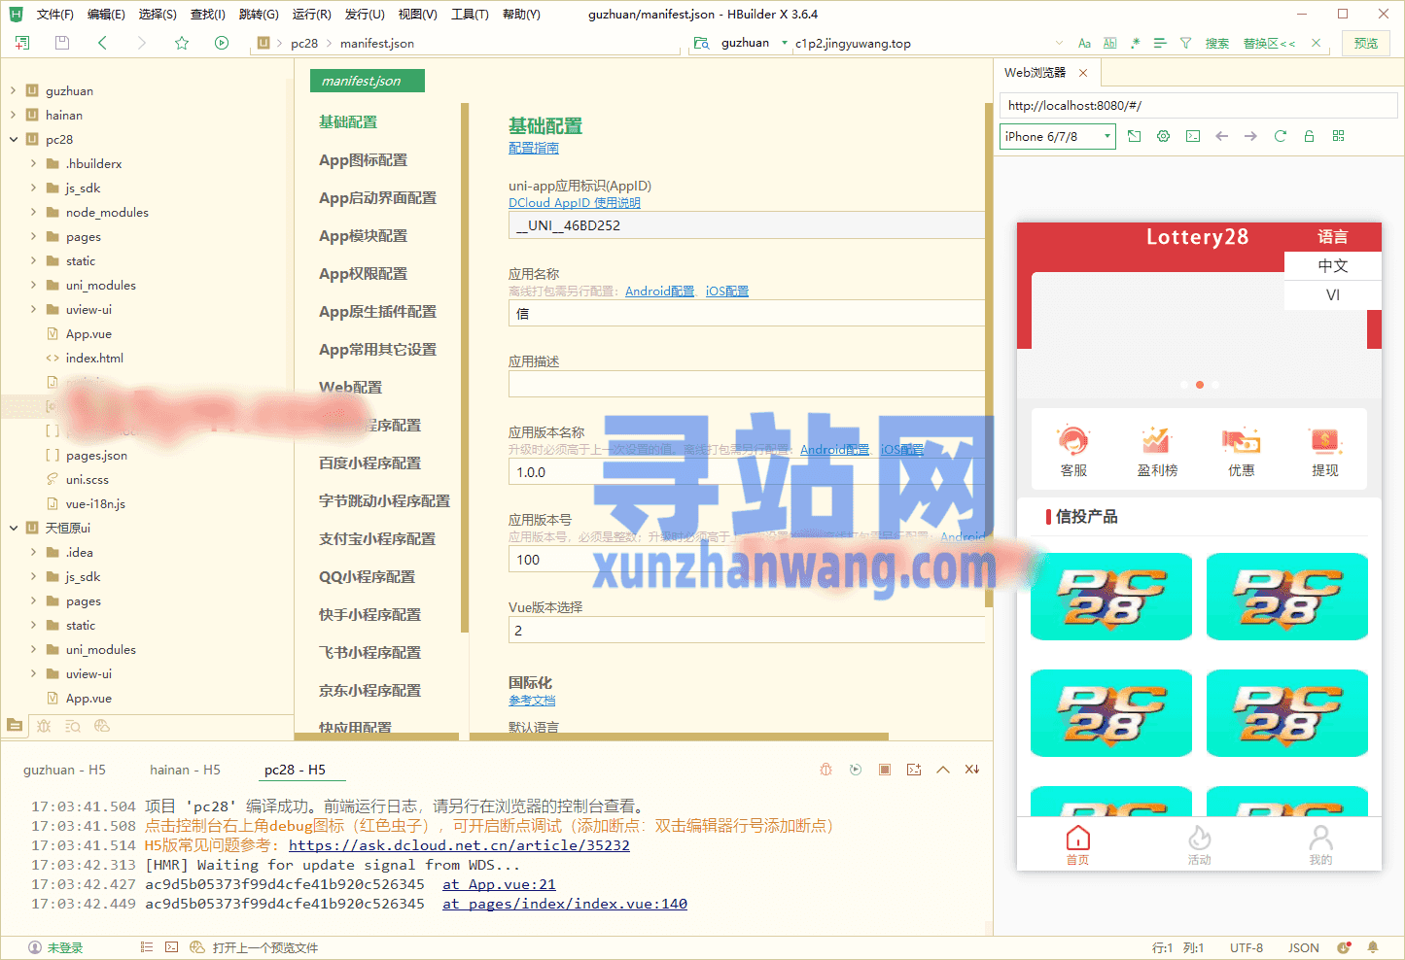Switch to the hainan - H5 console tab
Screen dimensions: 1405x960
tap(185, 770)
